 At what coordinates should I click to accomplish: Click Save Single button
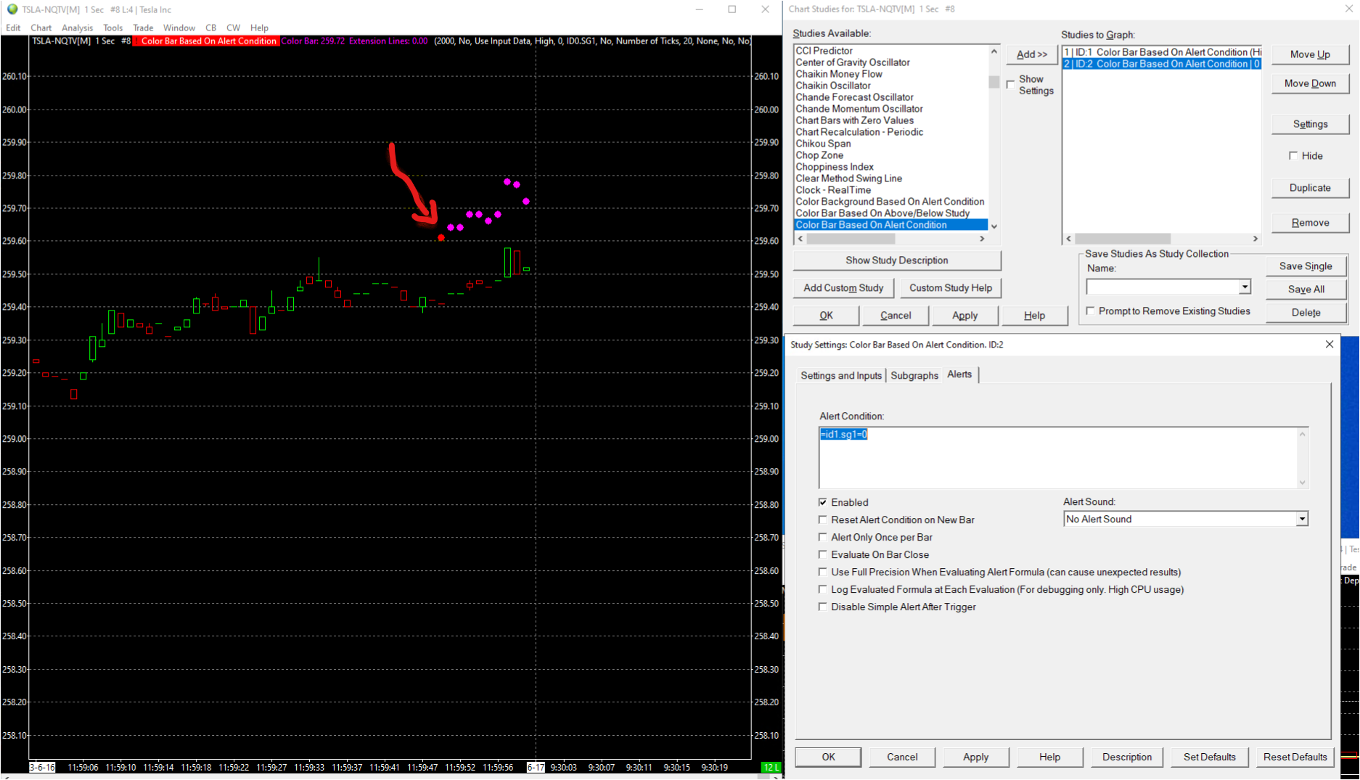click(x=1306, y=266)
